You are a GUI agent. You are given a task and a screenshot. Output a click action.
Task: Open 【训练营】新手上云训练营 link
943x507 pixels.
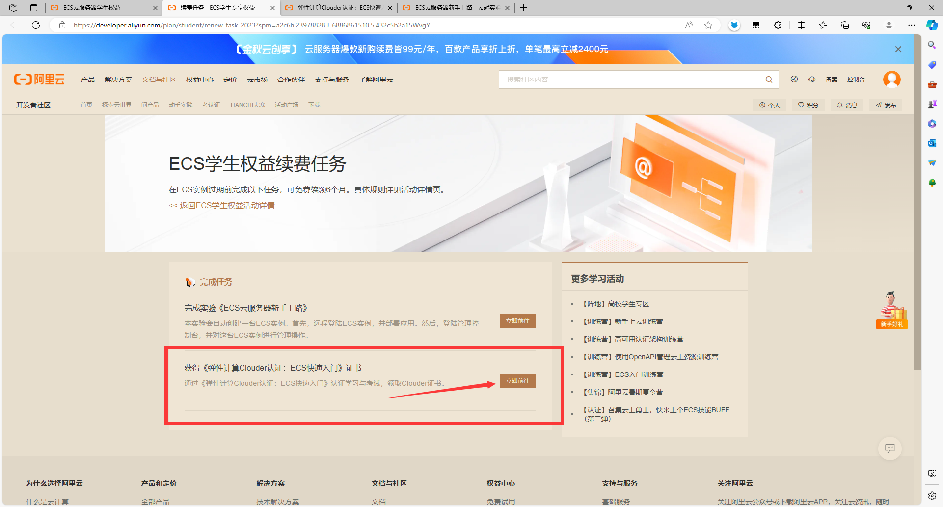pyautogui.click(x=623, y=321)
